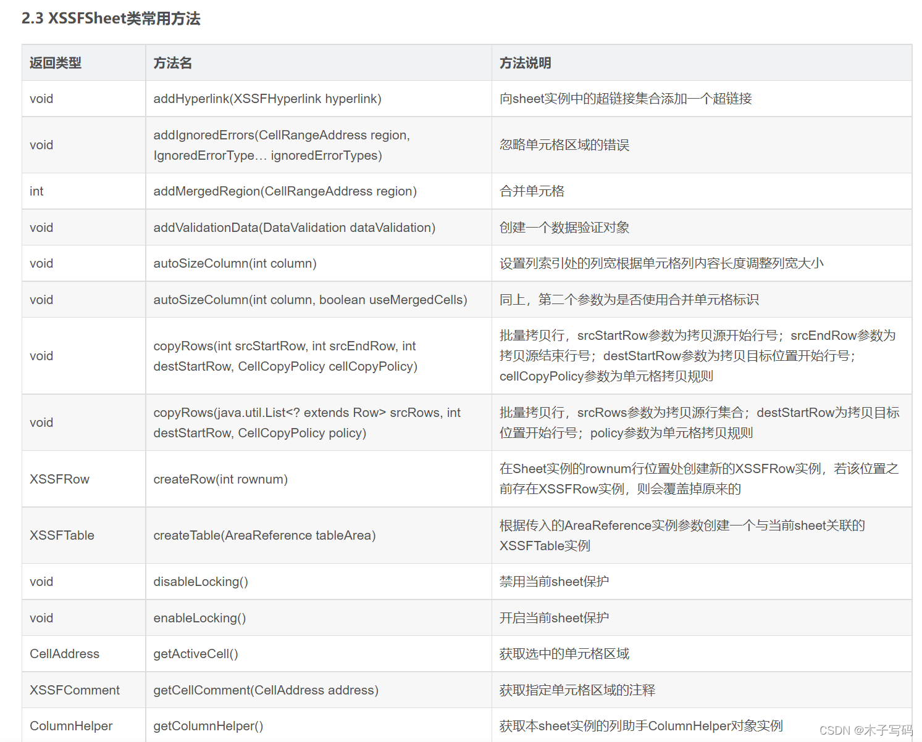The height and width of the screenshot is (742, 922).
Task: Click the '创建一个数据验证对象' description
Action: [x=564, y=228]
